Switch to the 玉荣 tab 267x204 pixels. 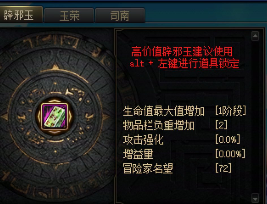point(69,16)
